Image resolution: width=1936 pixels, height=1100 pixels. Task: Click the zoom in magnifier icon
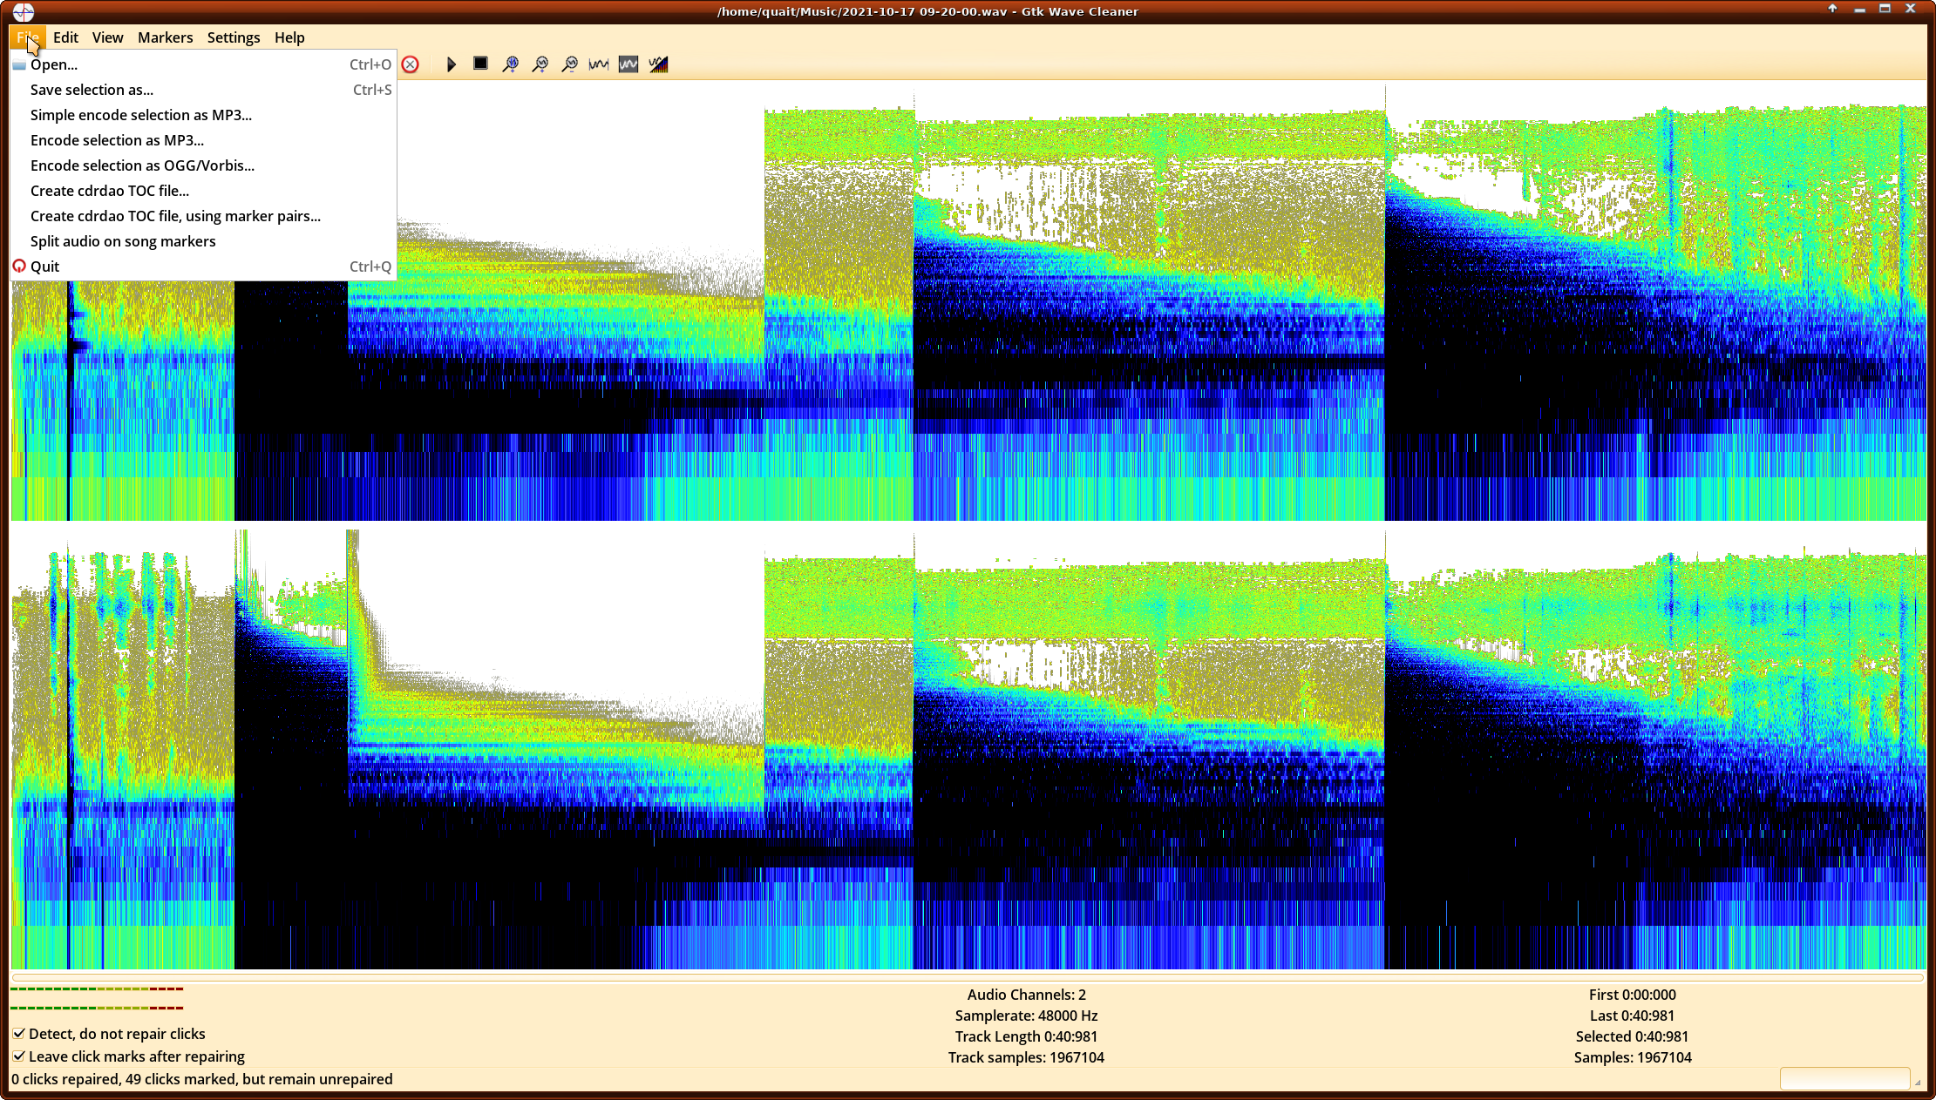540,64
